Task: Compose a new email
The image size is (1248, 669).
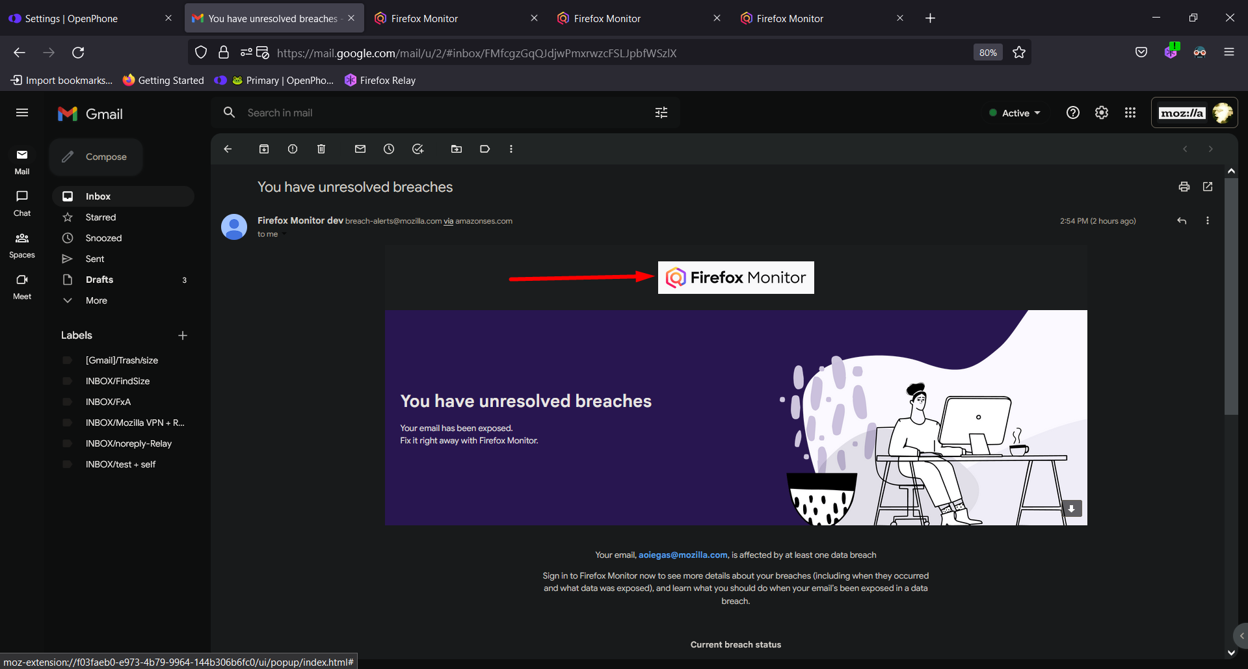Action: tap(96, 157)
